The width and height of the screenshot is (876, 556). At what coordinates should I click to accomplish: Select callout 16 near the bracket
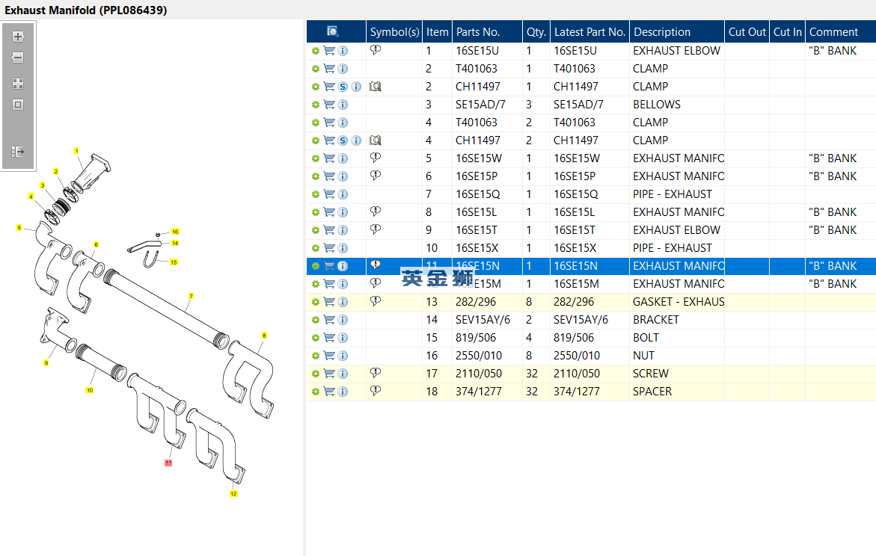click(x=175, y=232)
